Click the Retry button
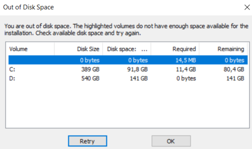 [x=87, y=141]
